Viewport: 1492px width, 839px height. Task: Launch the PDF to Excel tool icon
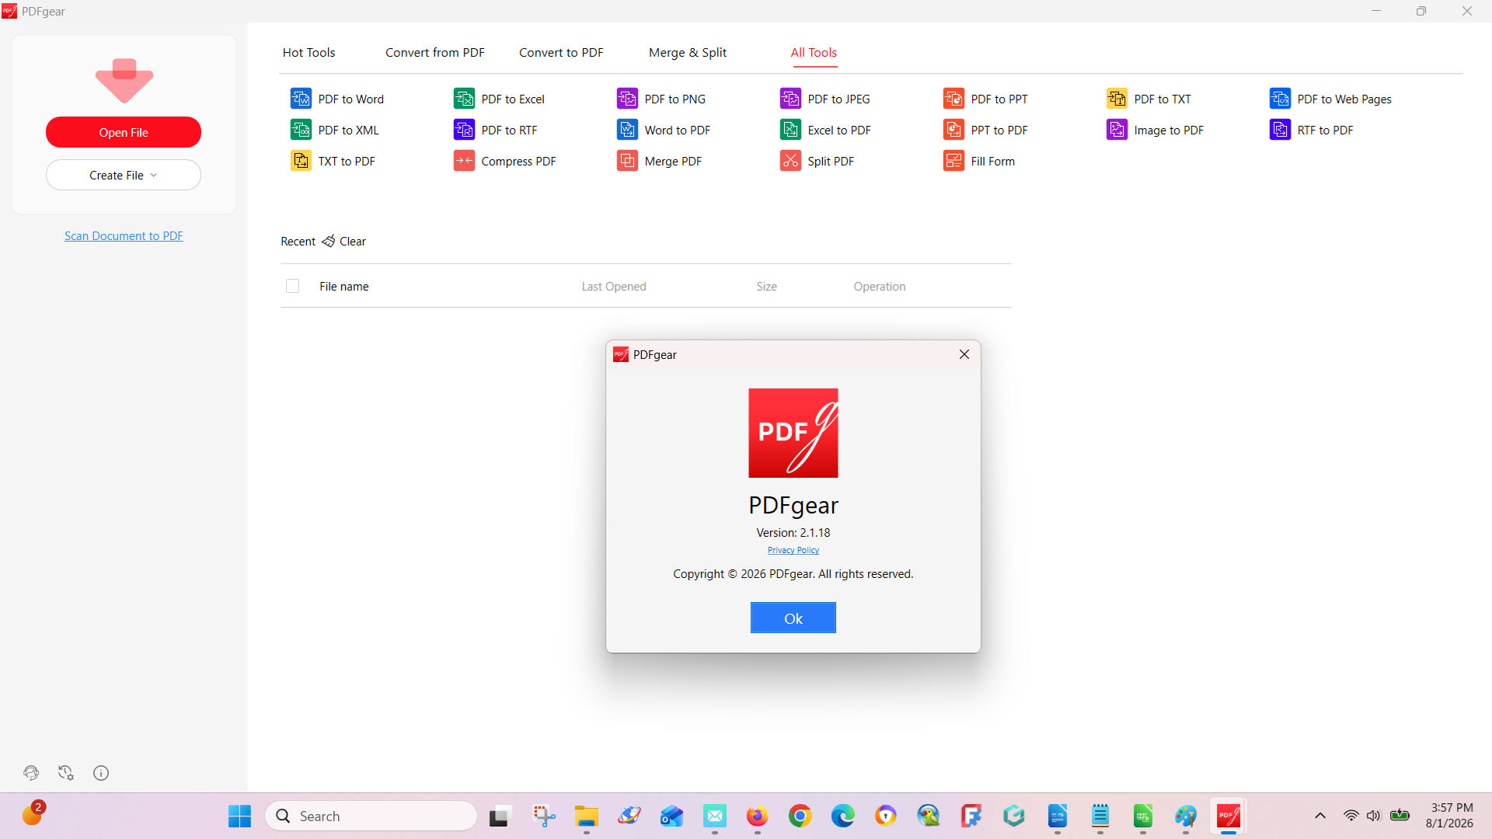(464, 99)
